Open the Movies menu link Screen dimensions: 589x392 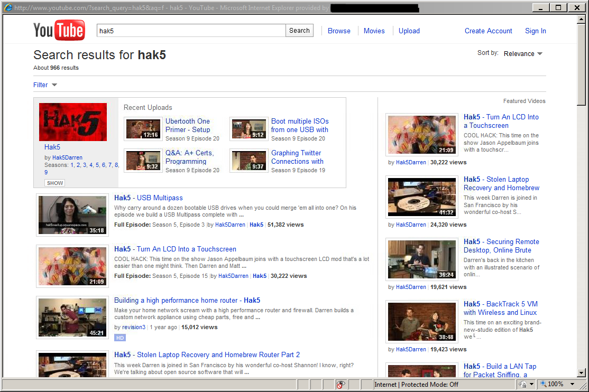click(x=374, y=31)
